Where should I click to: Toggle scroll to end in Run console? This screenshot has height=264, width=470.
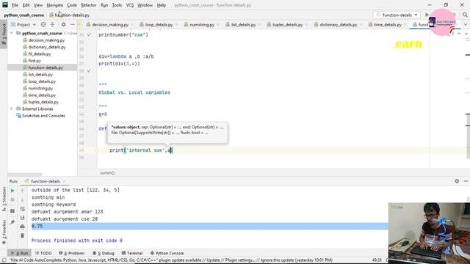[22, 218]
